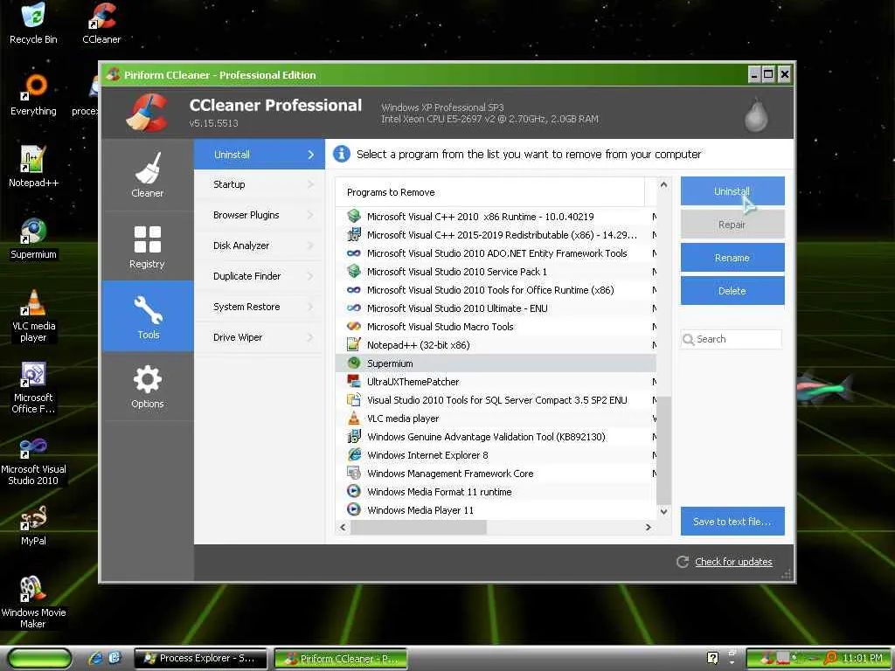Click the horizontal scroll right arrow
895x671 pixels.
click(648, 527)
